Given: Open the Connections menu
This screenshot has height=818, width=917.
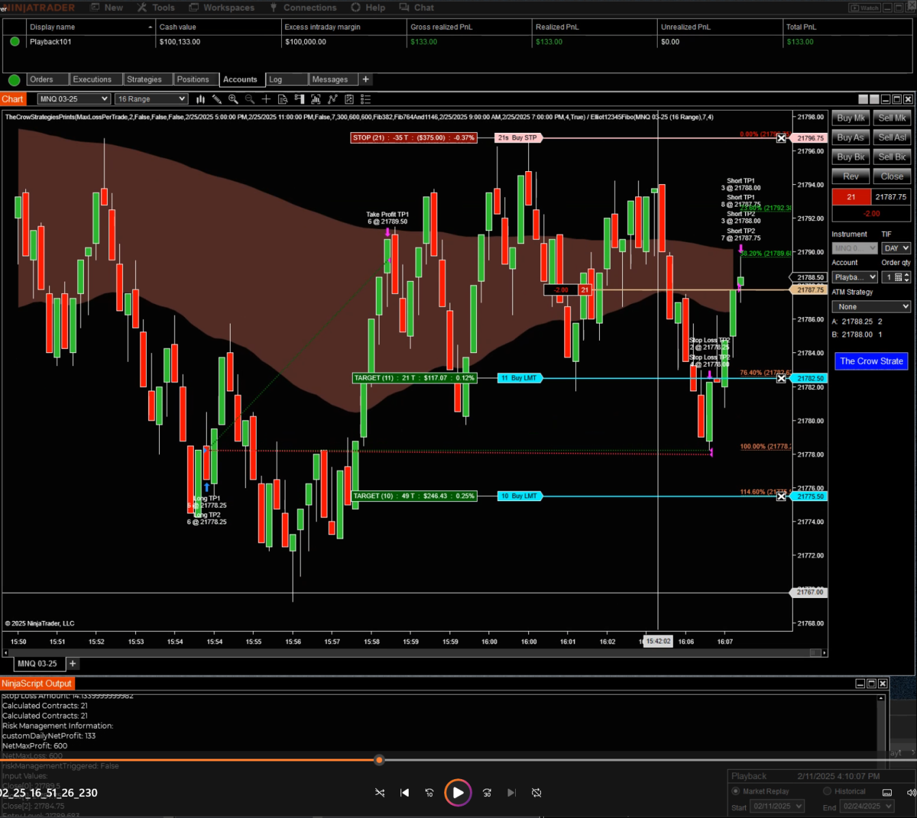Looking at the screenshot, I should [x=304, y=7].
